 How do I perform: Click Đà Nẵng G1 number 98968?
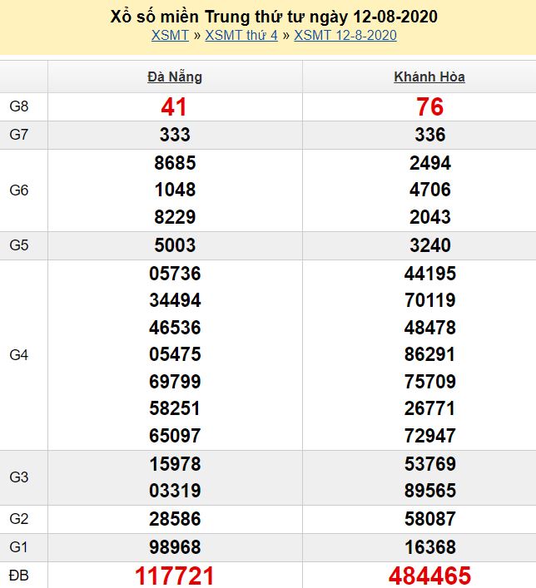[x=175, y=546]
